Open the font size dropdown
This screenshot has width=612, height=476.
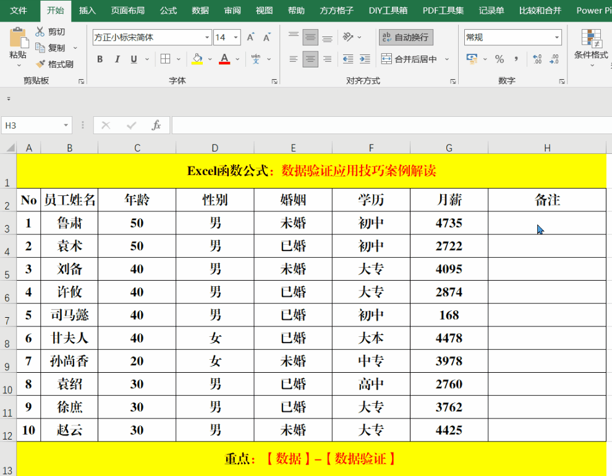[236, 38]
